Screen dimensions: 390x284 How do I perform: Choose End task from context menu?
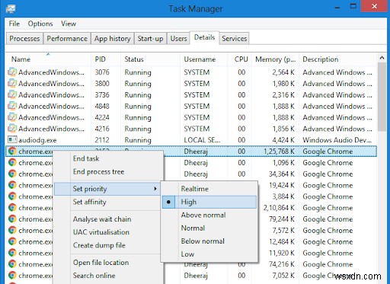(x=107, y=158)
